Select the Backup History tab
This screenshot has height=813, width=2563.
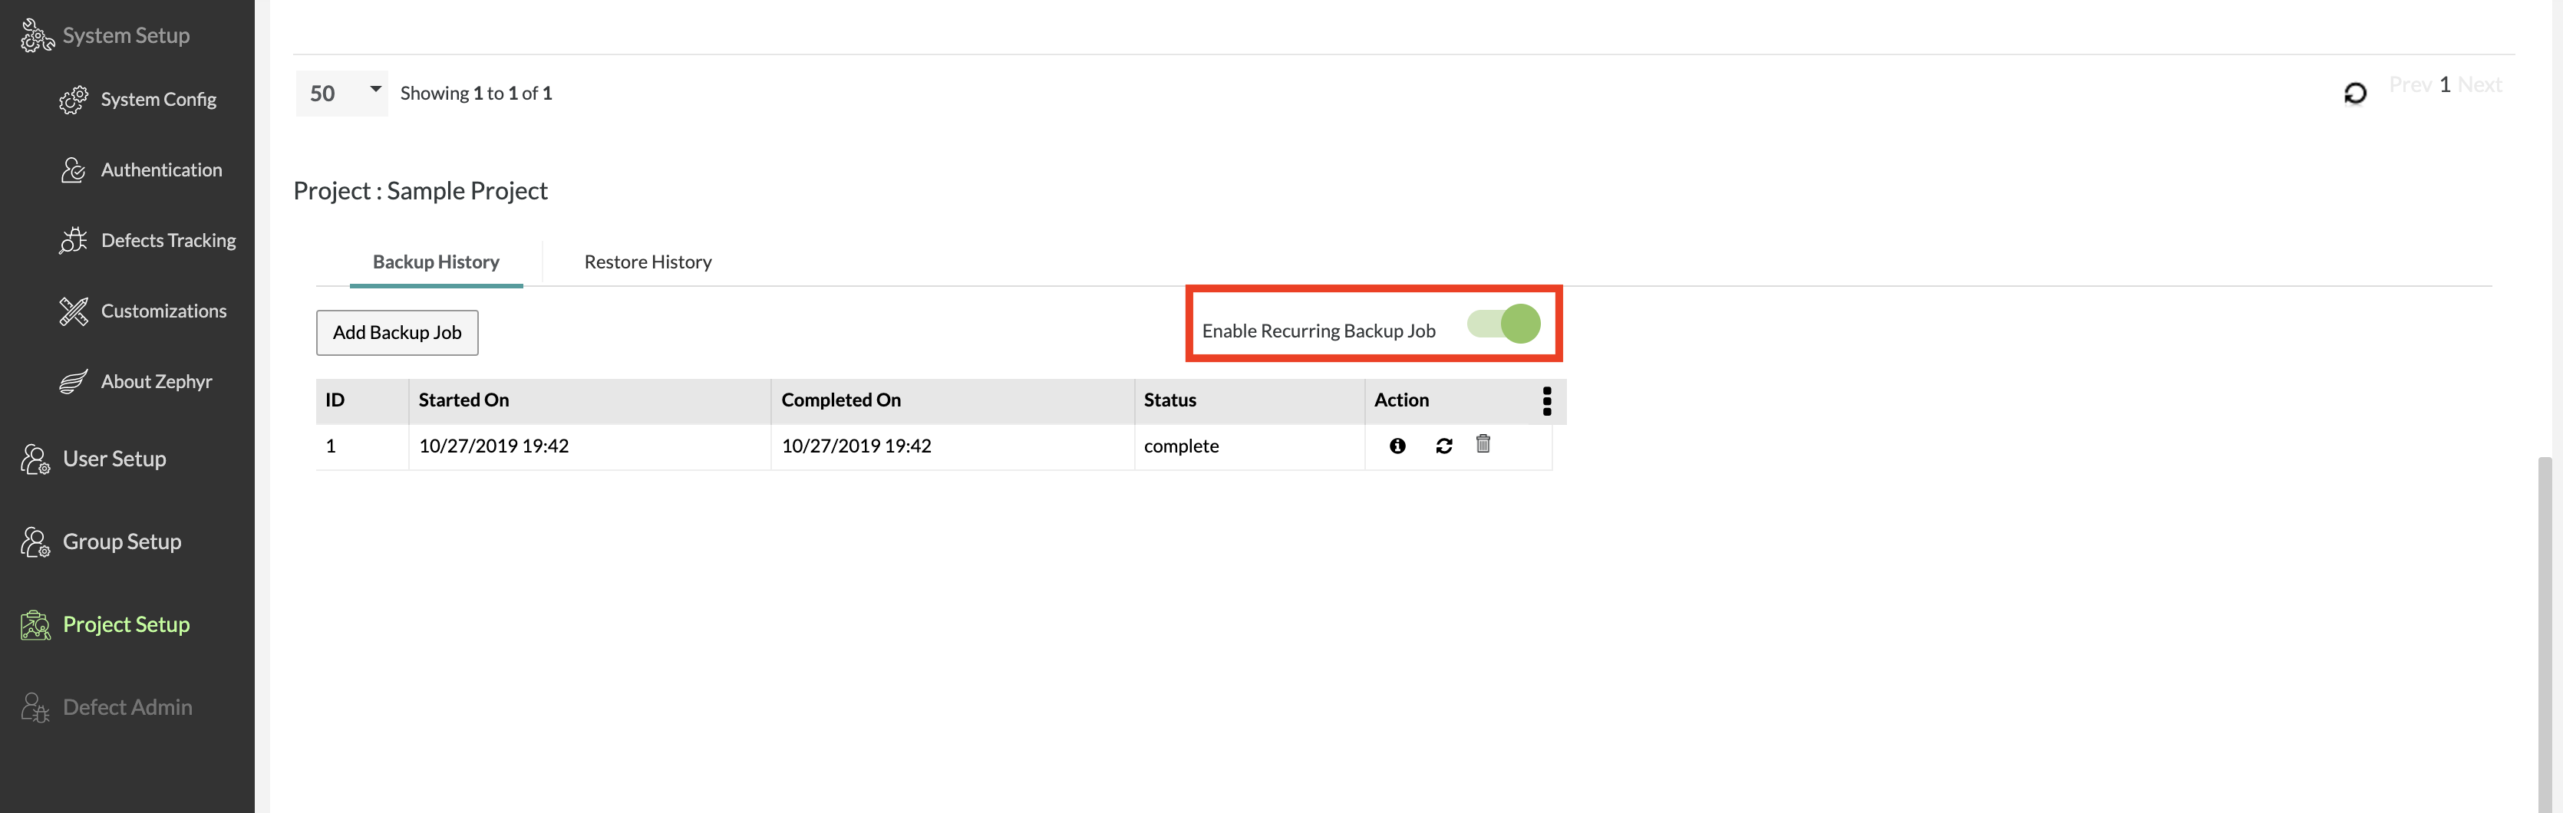(x=436, y=262)
